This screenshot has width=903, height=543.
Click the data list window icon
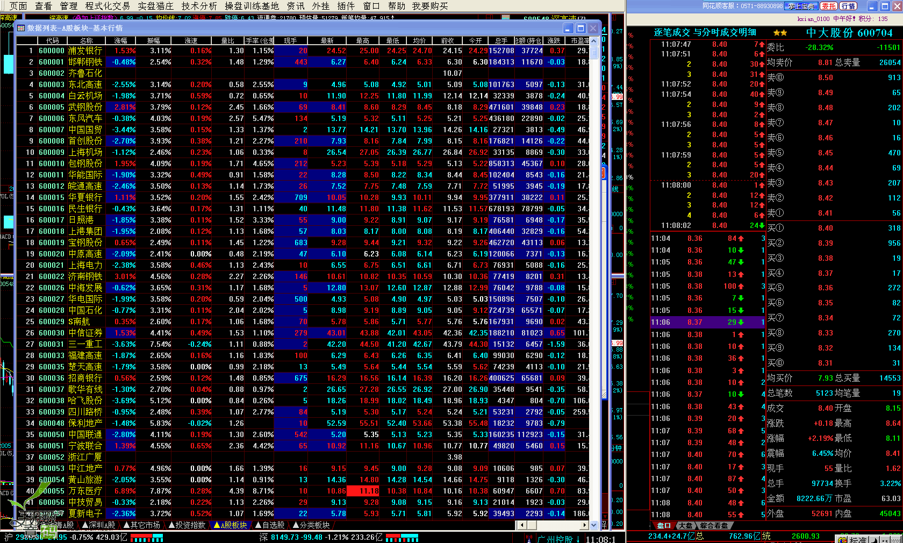21,28
